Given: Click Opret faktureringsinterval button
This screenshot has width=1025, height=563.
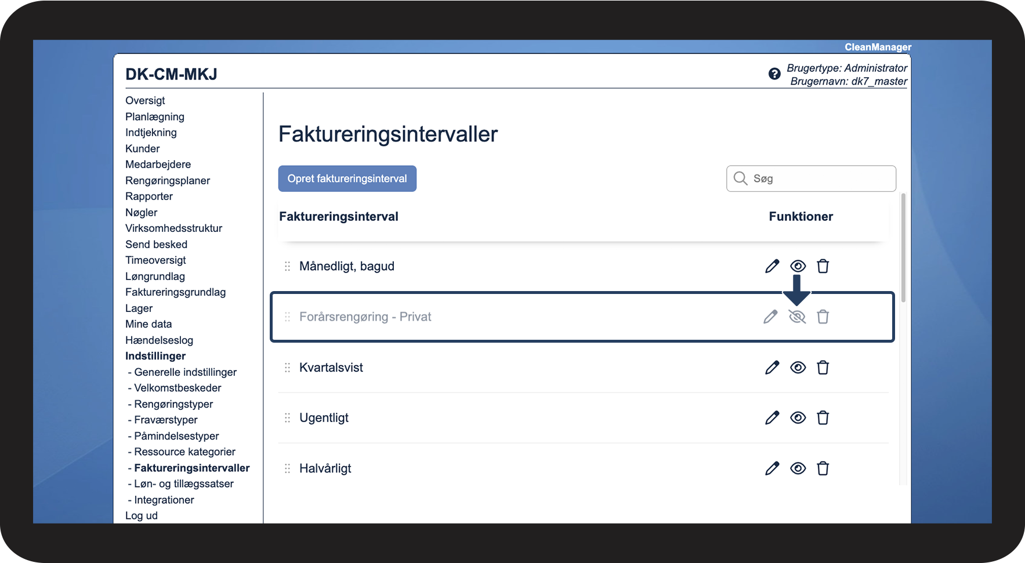Looking at the screenshot, I should click(347, 179).
